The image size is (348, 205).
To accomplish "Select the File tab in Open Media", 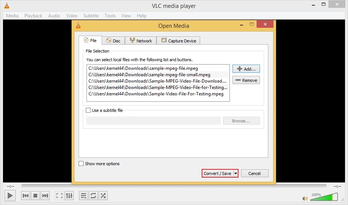I will pyautogui.click(x=90, y=40).
